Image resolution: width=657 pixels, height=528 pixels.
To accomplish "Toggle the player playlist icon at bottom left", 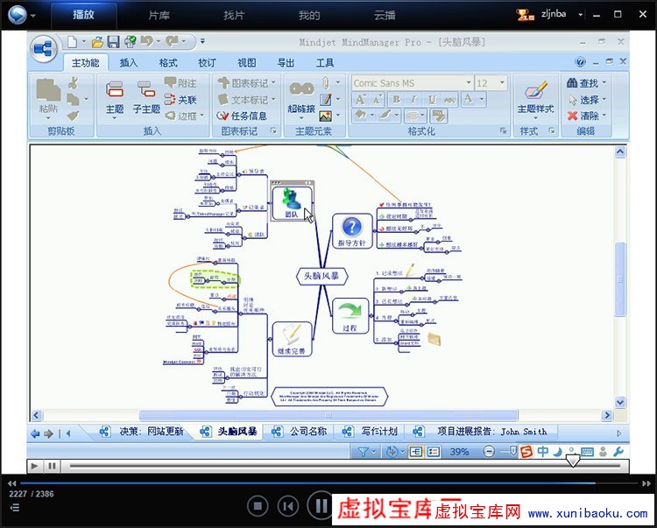I will (x=14, y=507).
